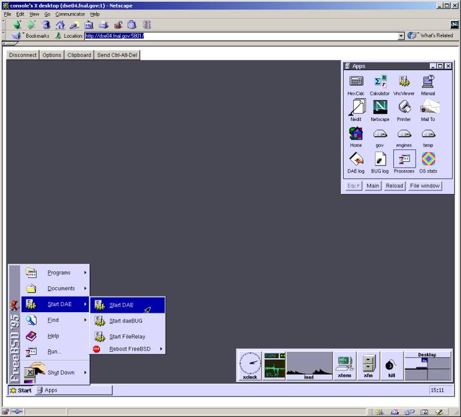Open the Go menu
Viewport: 461px width, 417px height.
(x=47, y=14)
